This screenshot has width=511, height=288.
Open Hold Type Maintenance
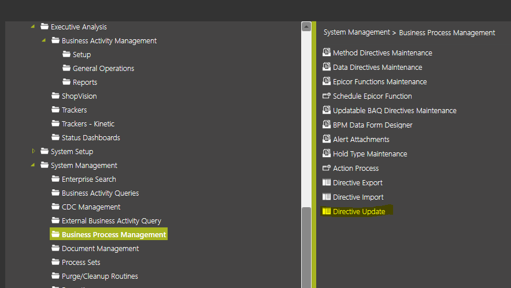point(370,154)
